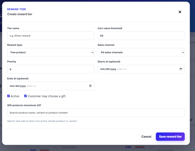Click the Gift products search field
Screen dimensions: 195x151
tap(96, 113)
